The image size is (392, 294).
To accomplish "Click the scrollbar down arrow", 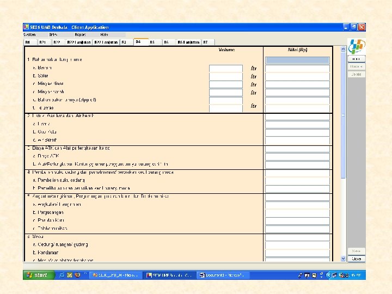I will pos(343,259).
